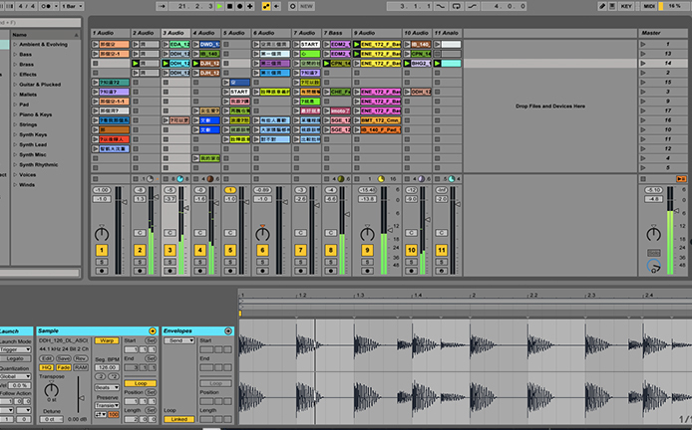This screenshot has width=692, height=430.
Task: Disable the yellow Loop switch
Action: [x=141, y=383]
